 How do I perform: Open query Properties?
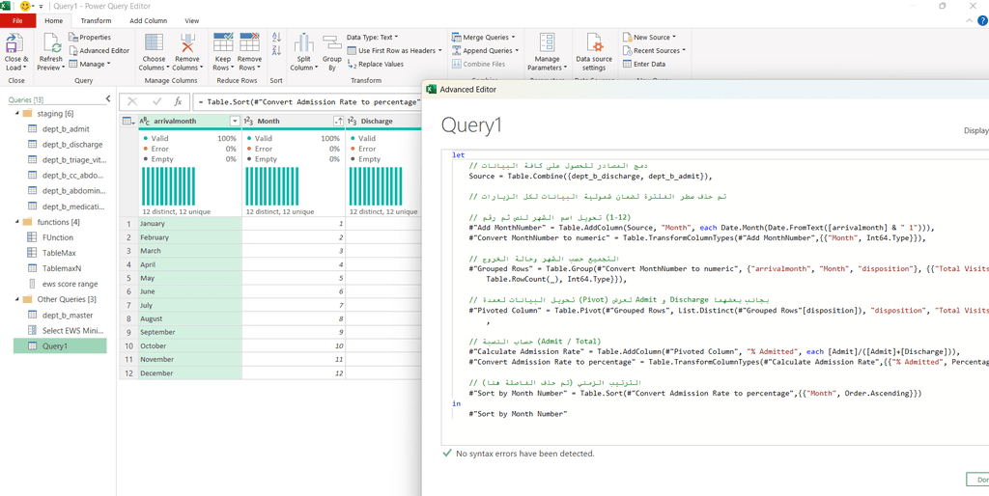[x=90, y=38]
